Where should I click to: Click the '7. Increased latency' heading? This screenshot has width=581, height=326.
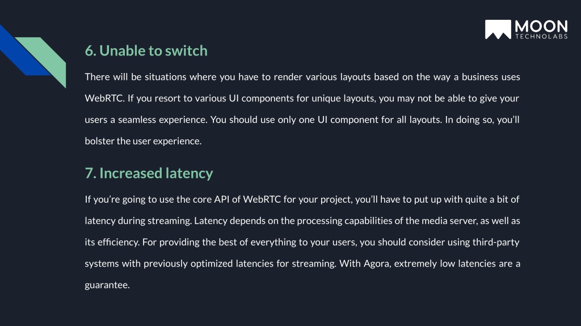tap(149, 173)
